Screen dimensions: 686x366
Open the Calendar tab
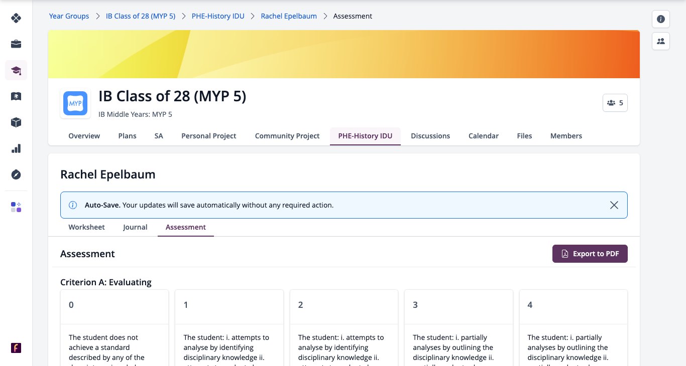tap(484, 136)
